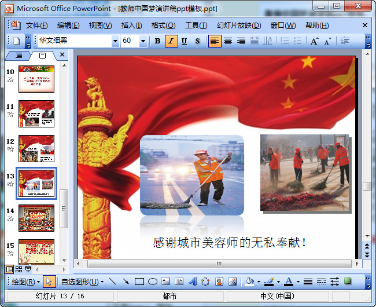Toggle bulleted list

click(297, 41)
